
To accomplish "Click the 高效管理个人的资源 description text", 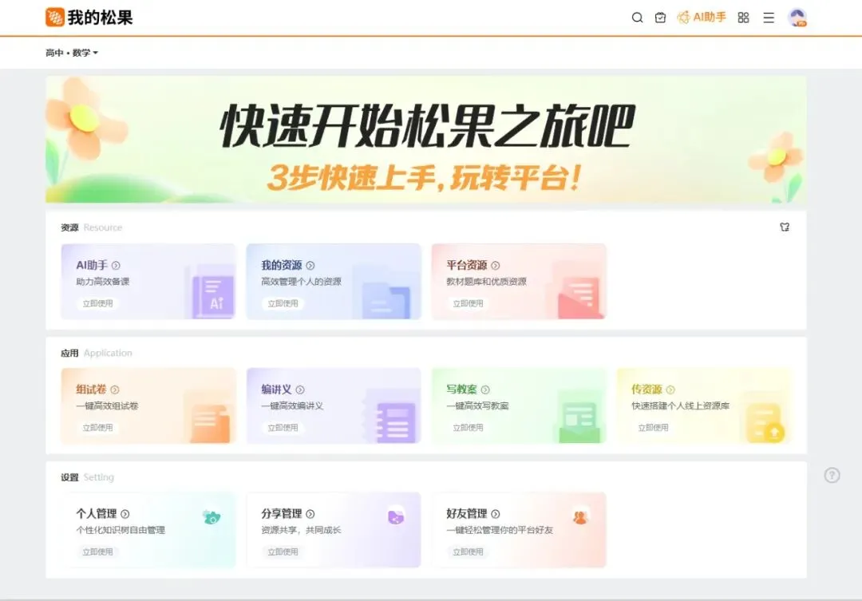I will click(301, 282).
